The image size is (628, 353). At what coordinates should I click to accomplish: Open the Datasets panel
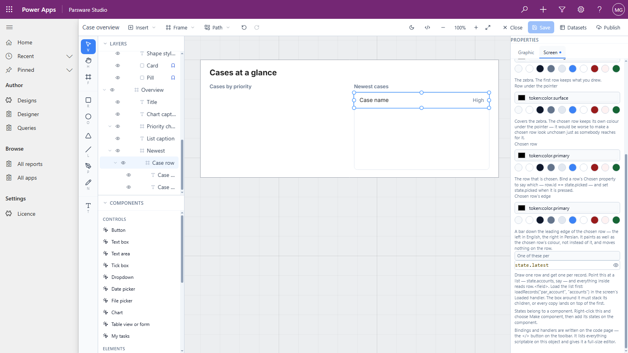click(573, 27)
